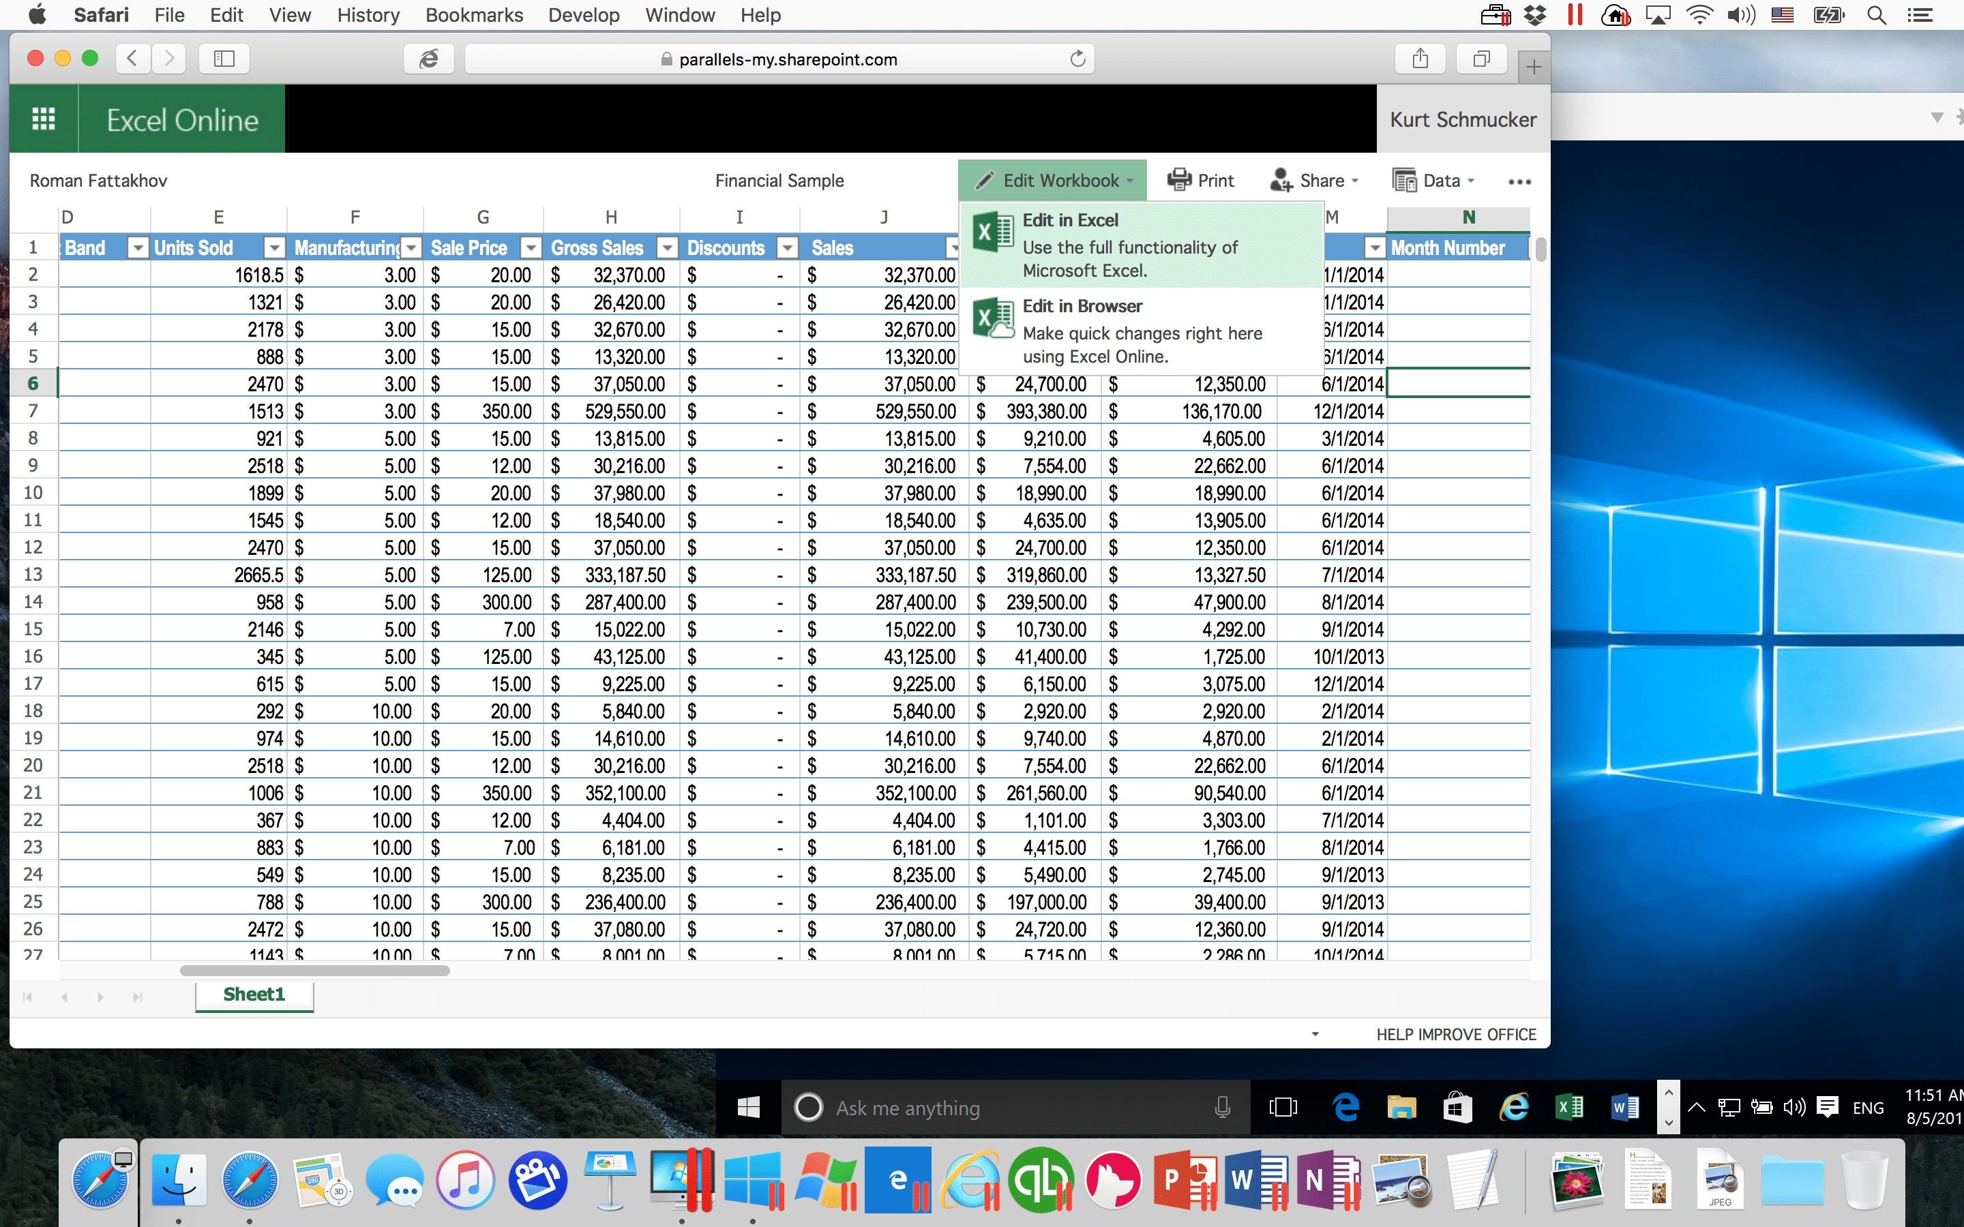Launch Excel from the Windows taskbar
The image size is (1964, 1227).
[x=1568, y=1107]
